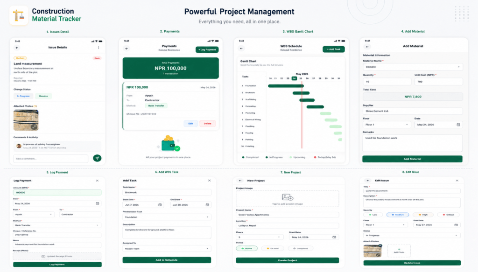
Task: Open Start Date calendar icon in New Project
Action: [x=334, y=237]
